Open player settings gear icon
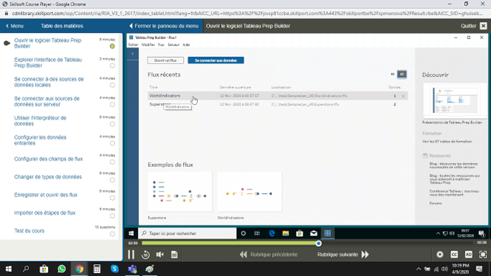Image resolution: width=491 pixels, height=276 pixels. pos(440,255)
